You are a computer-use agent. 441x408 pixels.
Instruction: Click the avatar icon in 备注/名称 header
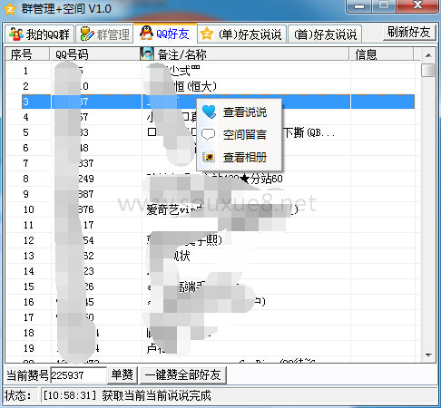click(x=147, y=54)
